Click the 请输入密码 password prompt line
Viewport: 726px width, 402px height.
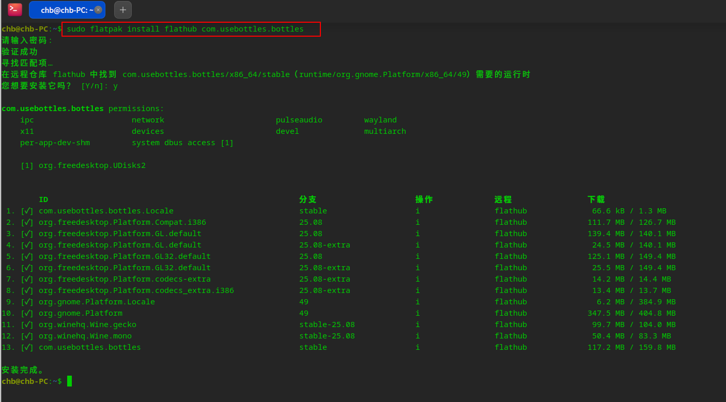(27, 40)
